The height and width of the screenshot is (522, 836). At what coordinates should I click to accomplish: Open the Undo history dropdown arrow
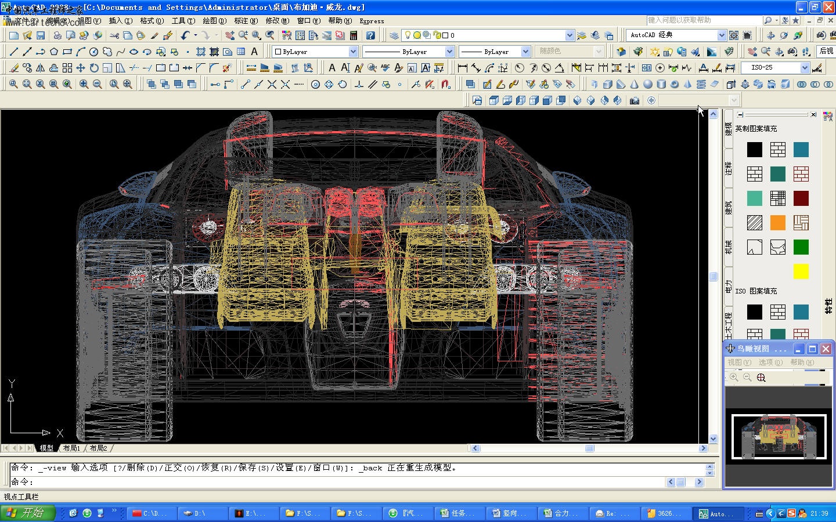(195, 35)
